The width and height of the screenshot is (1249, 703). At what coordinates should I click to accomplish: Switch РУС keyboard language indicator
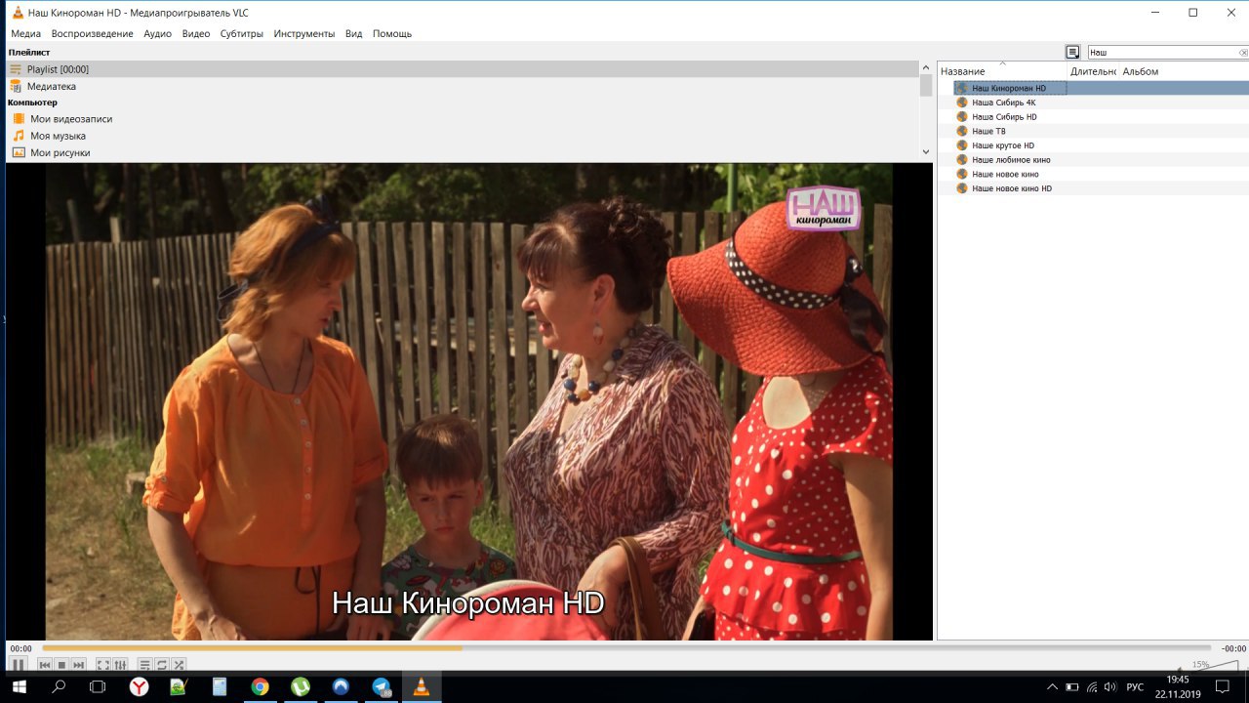point(1135,686)
